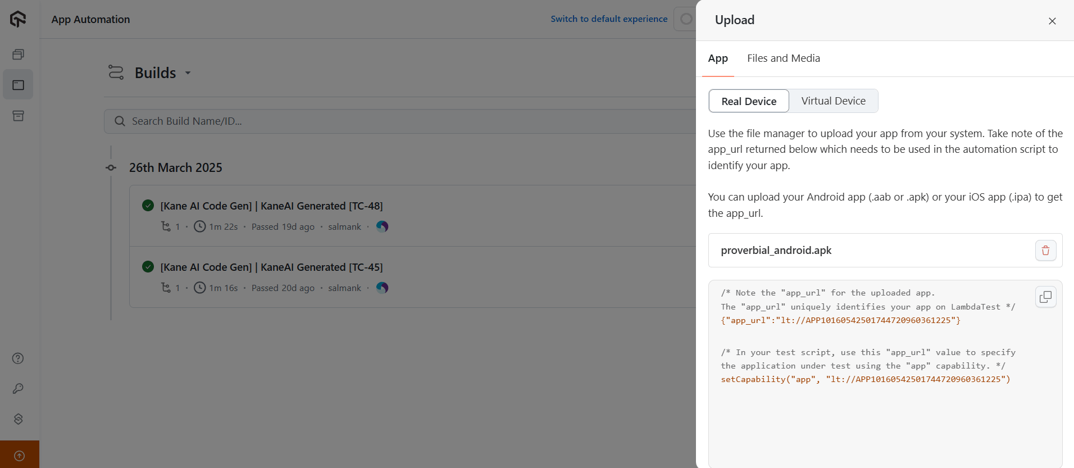Image resolution: width=1074 pixels, height=468 pixels.
Task: Click the Builds list icon
Action: tap(116, 72)
